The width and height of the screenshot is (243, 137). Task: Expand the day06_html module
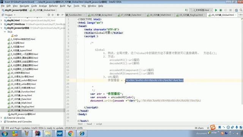2,20
